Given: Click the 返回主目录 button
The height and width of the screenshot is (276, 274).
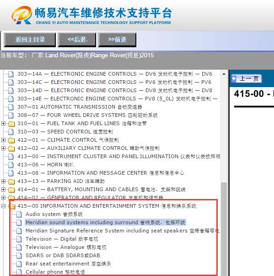Looking at the screenshot, I should (x=30, y=40).
